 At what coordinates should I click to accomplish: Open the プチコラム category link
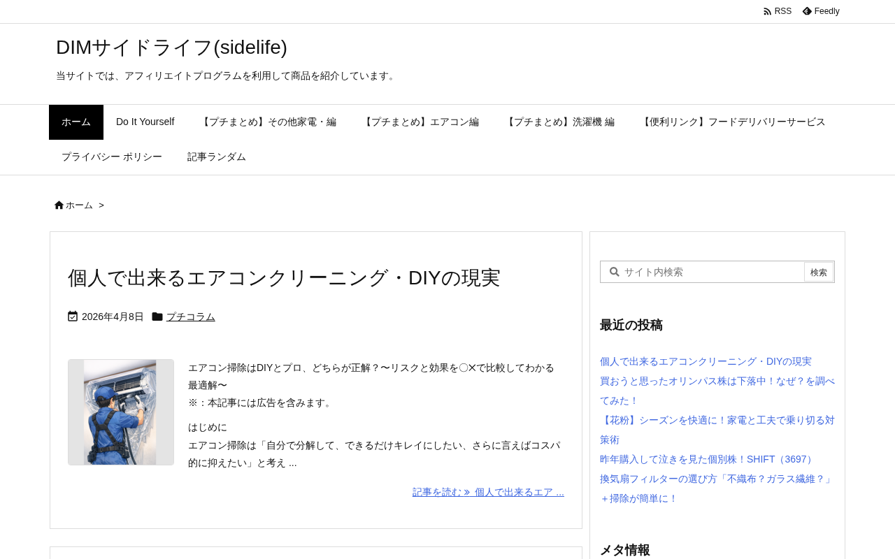click(191, 317)
